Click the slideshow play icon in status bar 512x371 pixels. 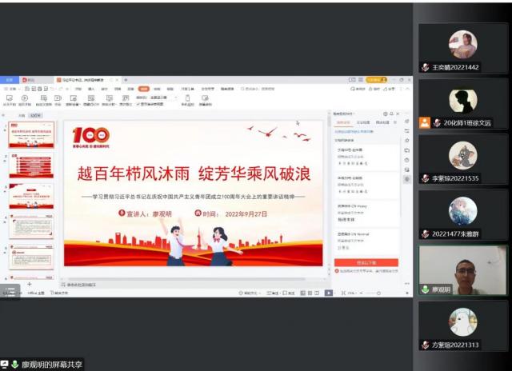(x=327, y=293)
